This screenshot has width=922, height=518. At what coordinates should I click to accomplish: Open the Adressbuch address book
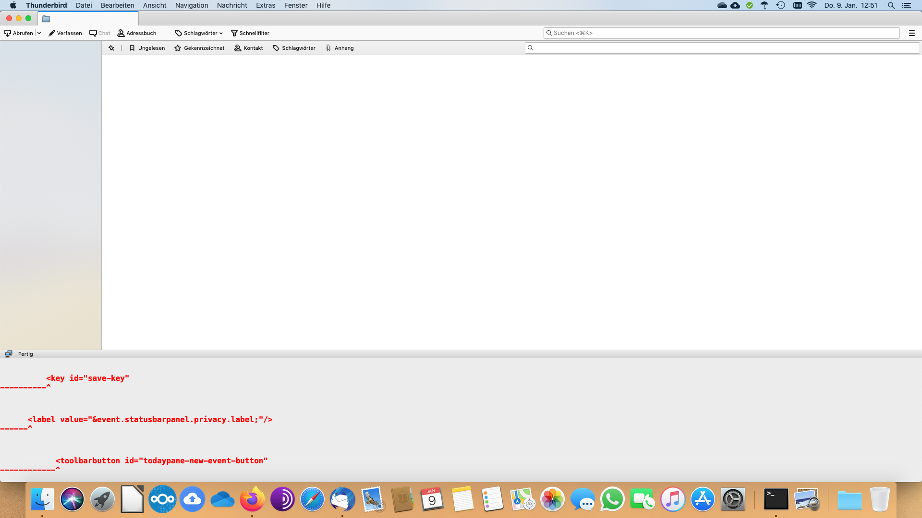pyautogui.click(x=137, y=33)
